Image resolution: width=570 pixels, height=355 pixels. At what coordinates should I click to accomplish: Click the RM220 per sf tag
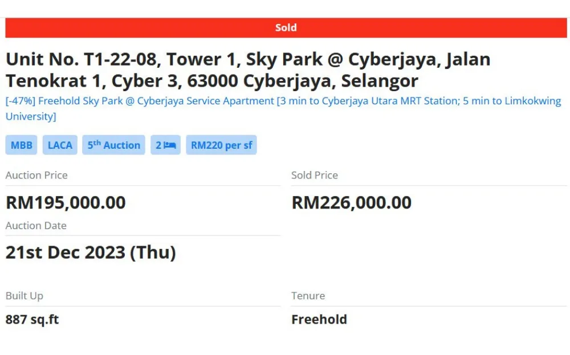pos(221,145)
